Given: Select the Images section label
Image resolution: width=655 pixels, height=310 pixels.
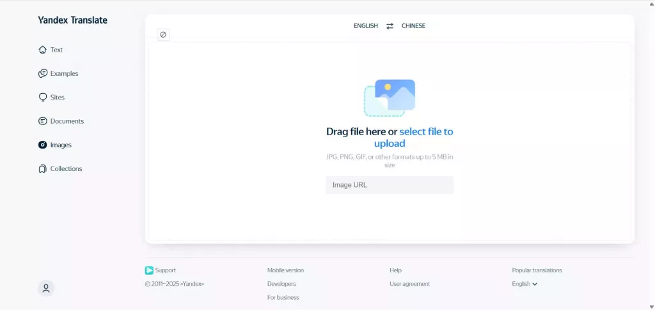Looking at the screenshot, I should click(61, 145).
